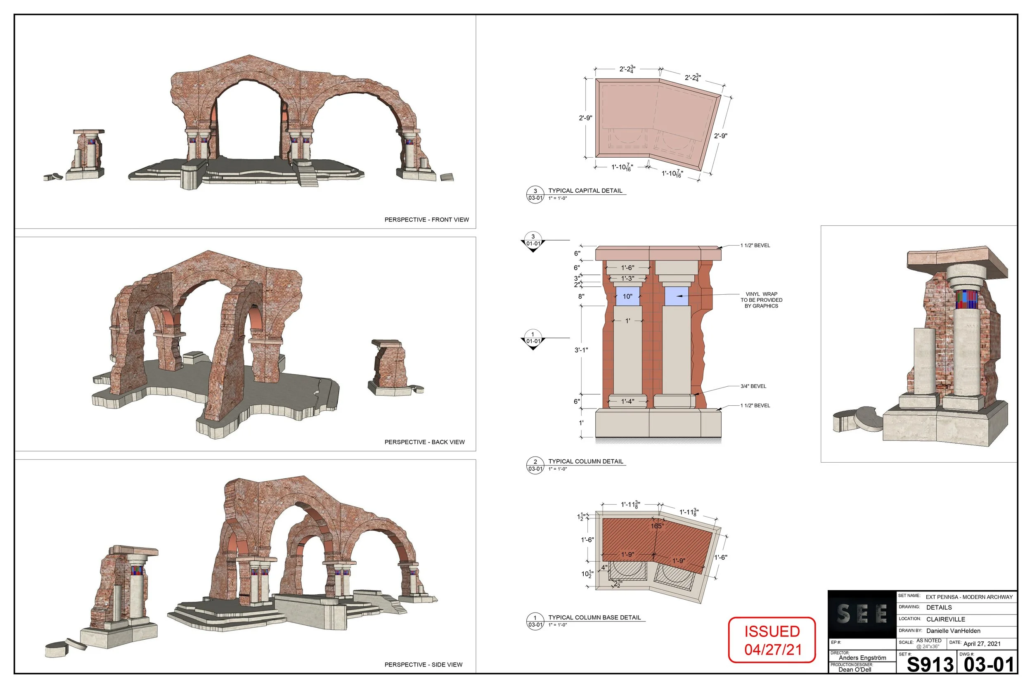Click the detail bubble 2 for Typical Column Detail

(535, 465)
